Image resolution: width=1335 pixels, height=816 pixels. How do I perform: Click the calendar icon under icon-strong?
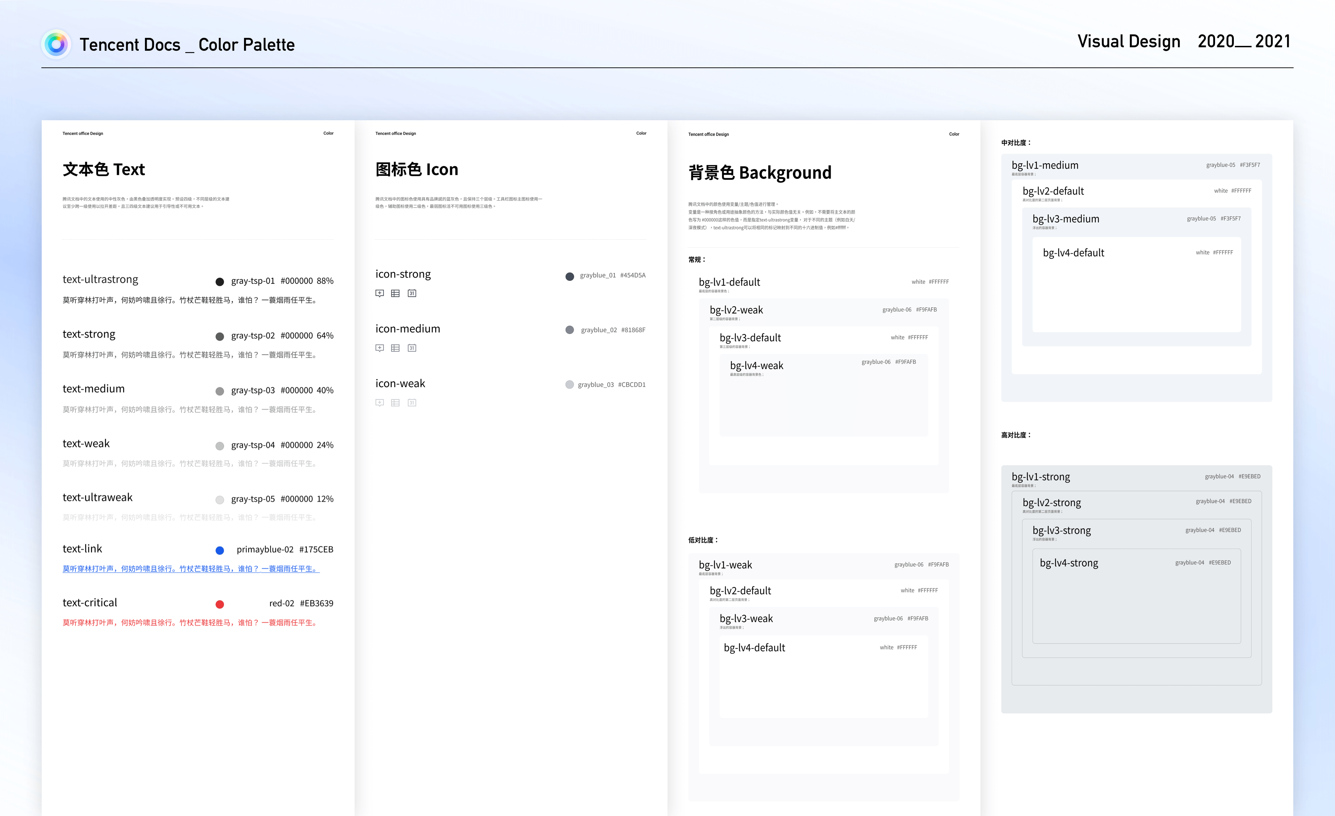click(412, 293)
